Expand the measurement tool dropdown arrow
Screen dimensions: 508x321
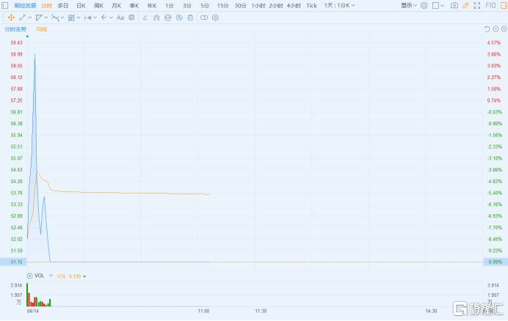(79, 18)
